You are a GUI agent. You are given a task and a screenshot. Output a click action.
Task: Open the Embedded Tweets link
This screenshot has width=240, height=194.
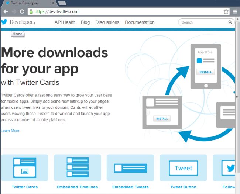130,187
